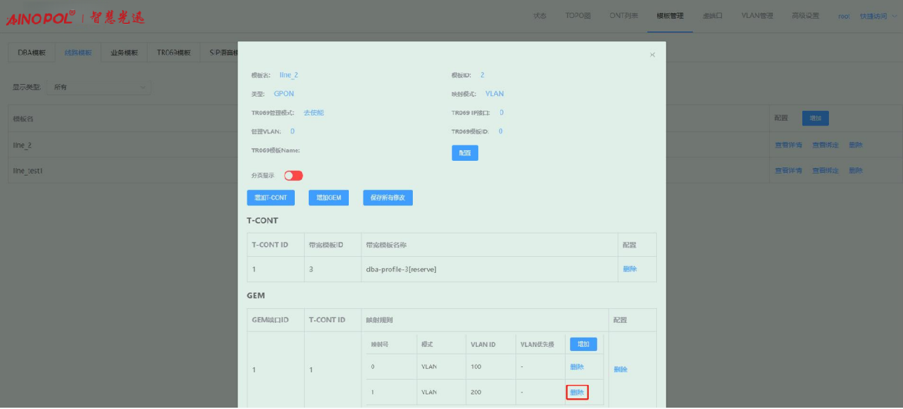Click the blue 配置 button in dialog
The width and height of the screenshot is (903, 409).
[465, 153]
